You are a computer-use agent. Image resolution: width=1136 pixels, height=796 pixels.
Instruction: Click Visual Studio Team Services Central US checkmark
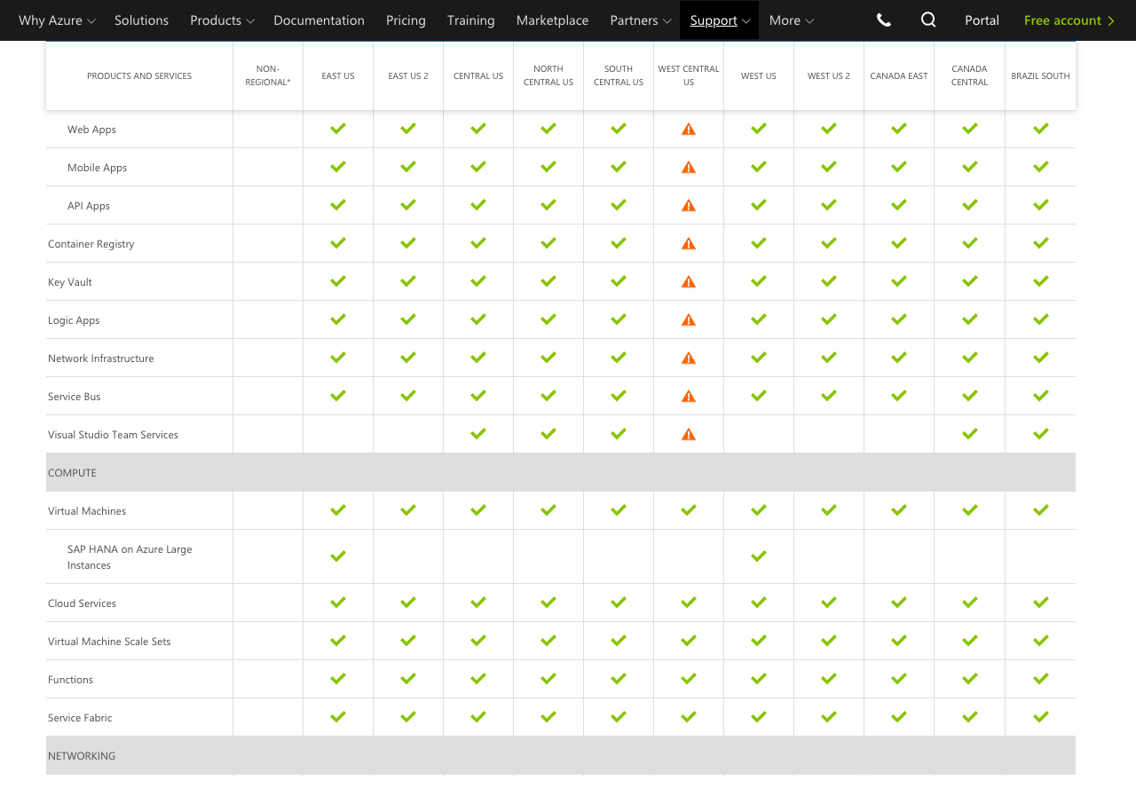(478, 434)
